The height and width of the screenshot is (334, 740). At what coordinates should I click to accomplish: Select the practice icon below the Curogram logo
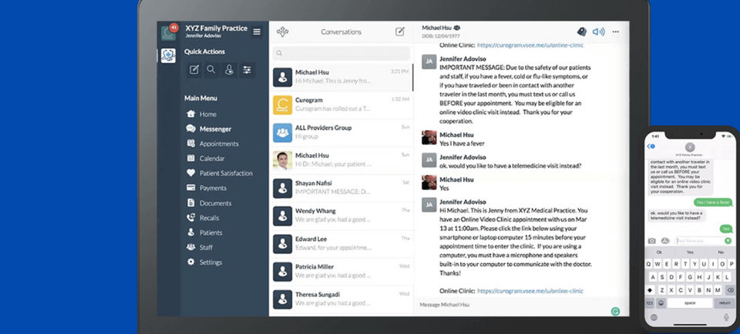[168, 55]
